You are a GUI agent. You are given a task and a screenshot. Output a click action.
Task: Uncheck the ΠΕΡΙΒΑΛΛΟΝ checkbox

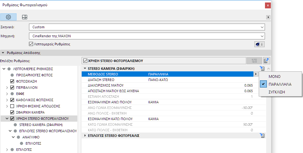(x=12, y=88)
